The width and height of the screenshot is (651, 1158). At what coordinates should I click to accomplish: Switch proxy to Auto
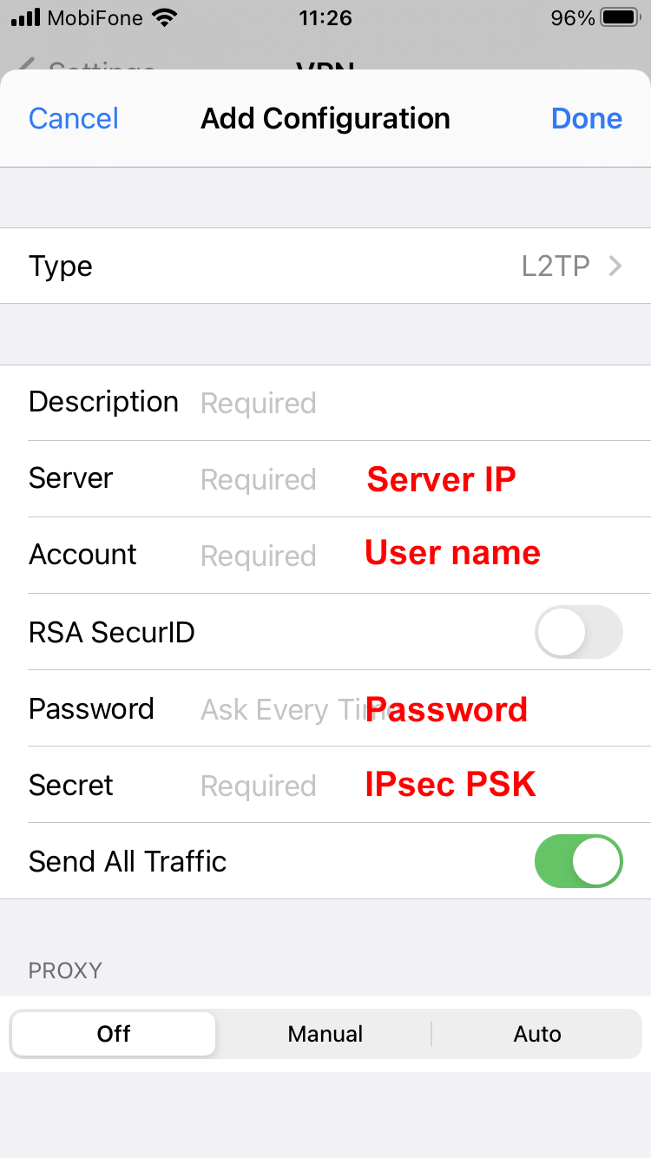(537, 1034)
